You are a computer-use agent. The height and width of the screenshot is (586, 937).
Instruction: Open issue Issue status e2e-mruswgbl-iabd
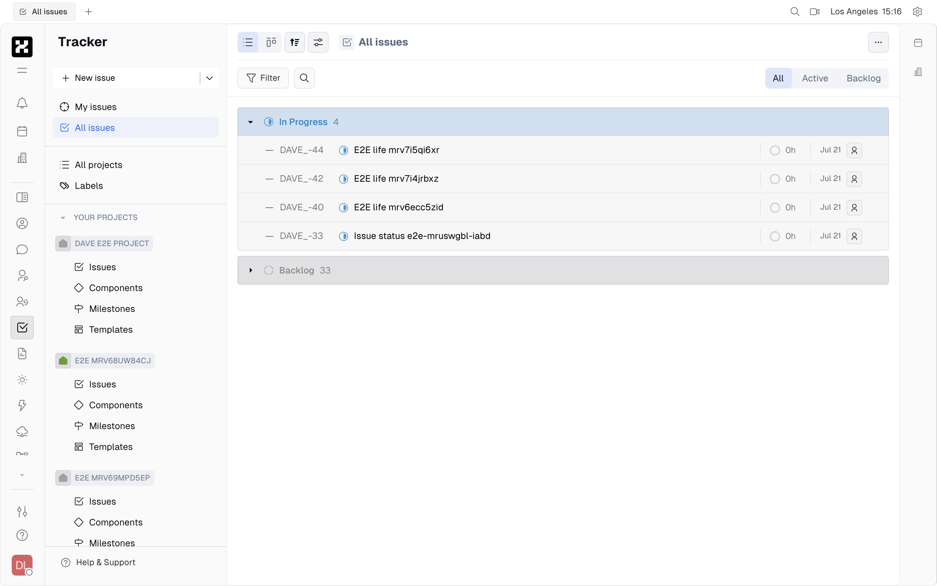(422, 236)
